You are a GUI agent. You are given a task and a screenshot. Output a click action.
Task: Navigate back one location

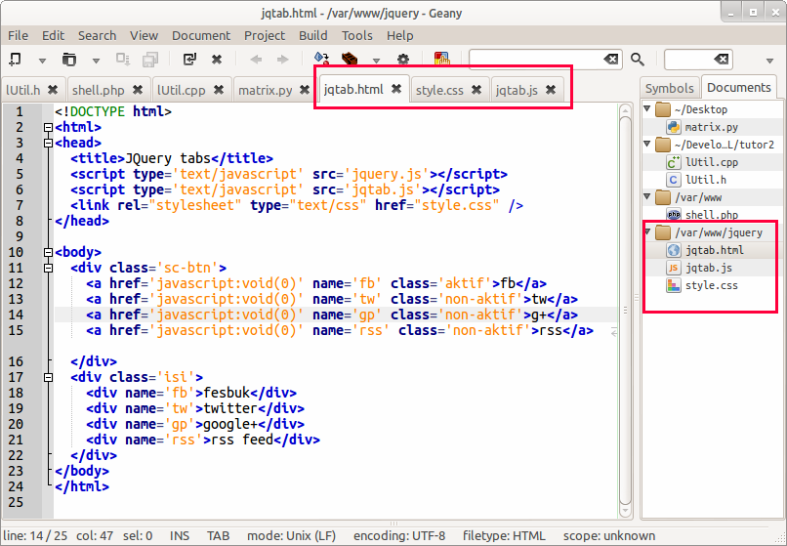coord(256,60)
